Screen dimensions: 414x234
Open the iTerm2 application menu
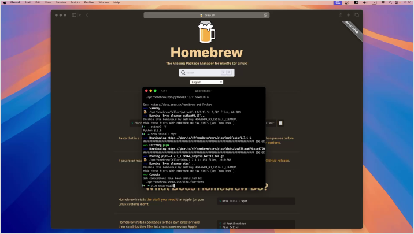click(x=15, y=2)
